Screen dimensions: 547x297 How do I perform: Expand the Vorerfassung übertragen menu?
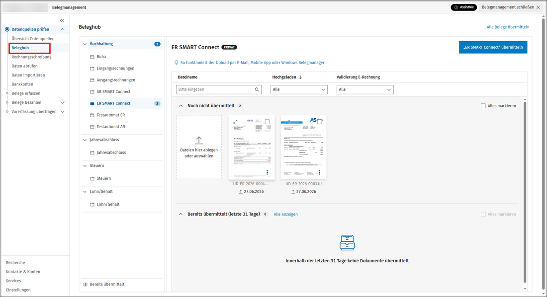[63, 112]
